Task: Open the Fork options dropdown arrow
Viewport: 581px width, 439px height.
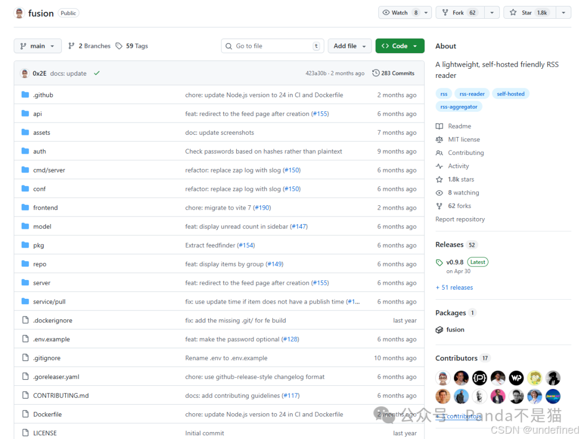Action: (492, 12)
